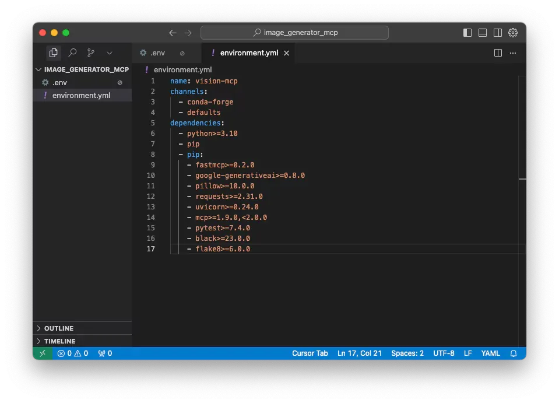Open the Explorer files icon
This screenshot has width=559, height=403.
point(54,53)
